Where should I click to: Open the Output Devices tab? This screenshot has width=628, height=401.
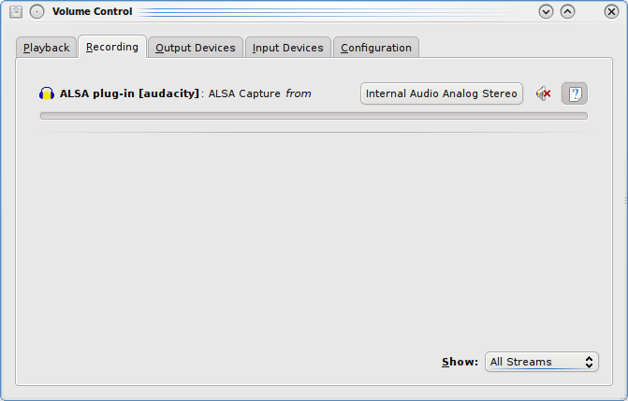point(196,48)
